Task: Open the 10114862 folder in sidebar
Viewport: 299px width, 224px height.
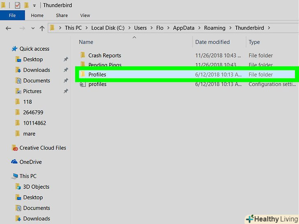Action: (x=34, y=123)
